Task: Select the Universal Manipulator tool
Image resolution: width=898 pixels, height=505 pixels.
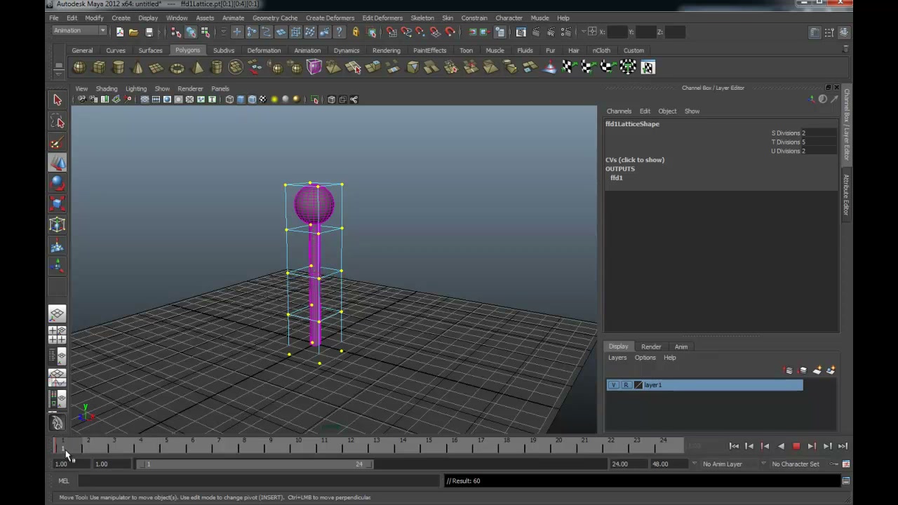Action: coord(58,225)
